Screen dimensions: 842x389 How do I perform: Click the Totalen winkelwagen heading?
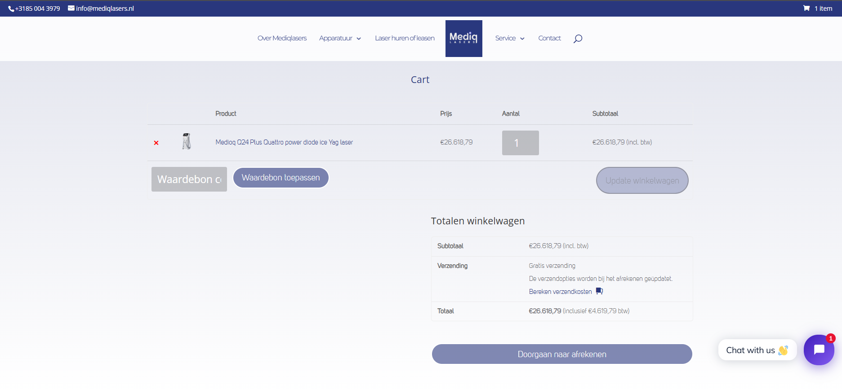point(478,221)
